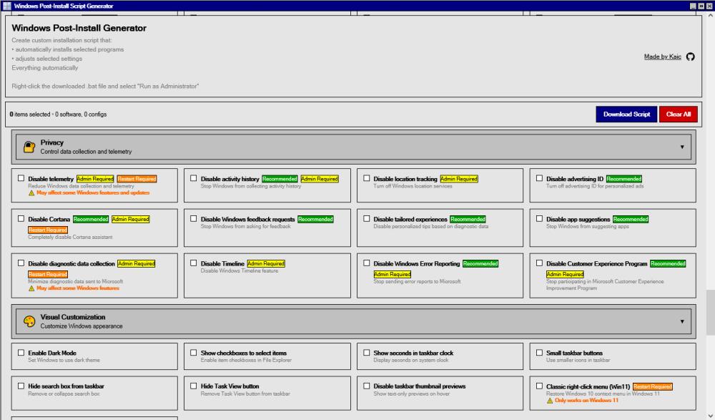
Task: Check Disable Windows Error Reporting
Action: [x=367, y=263]
